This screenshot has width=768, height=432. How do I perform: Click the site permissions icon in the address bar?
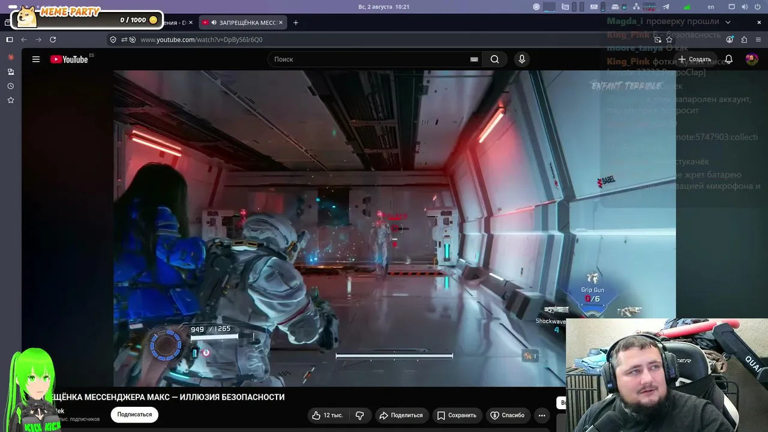coord(124,40)
